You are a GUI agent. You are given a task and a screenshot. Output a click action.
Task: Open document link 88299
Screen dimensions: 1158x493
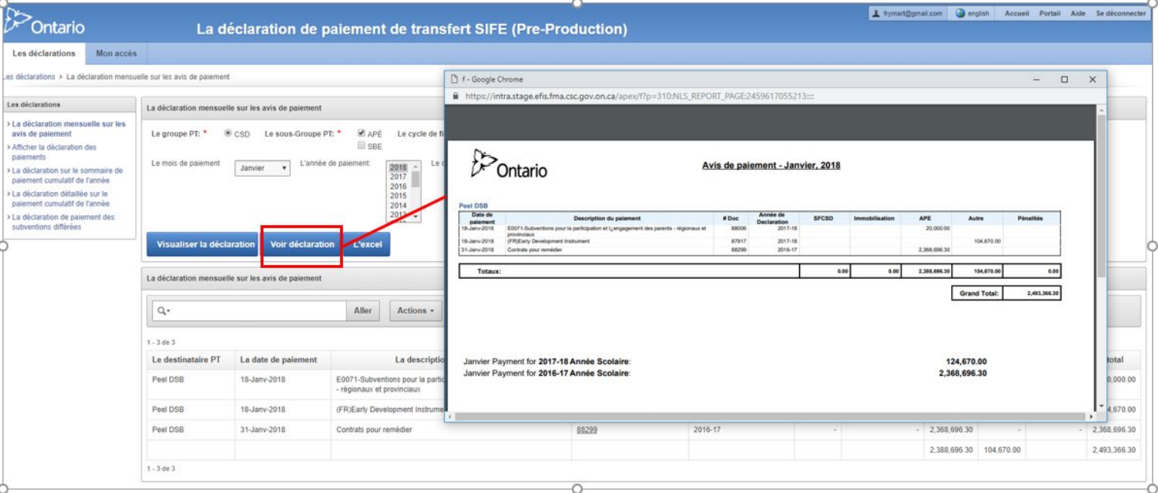pos(587,430)
